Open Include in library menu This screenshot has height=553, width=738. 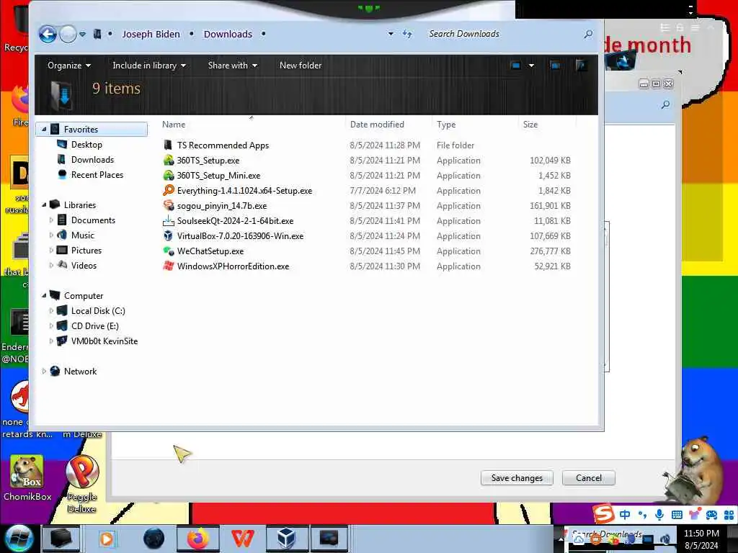[x=149, y=66]
